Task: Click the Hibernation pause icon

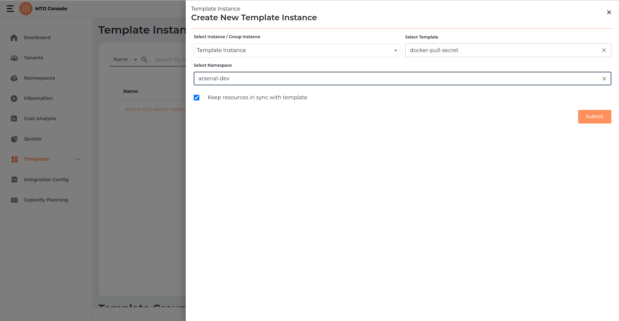Action: (14, 99)
